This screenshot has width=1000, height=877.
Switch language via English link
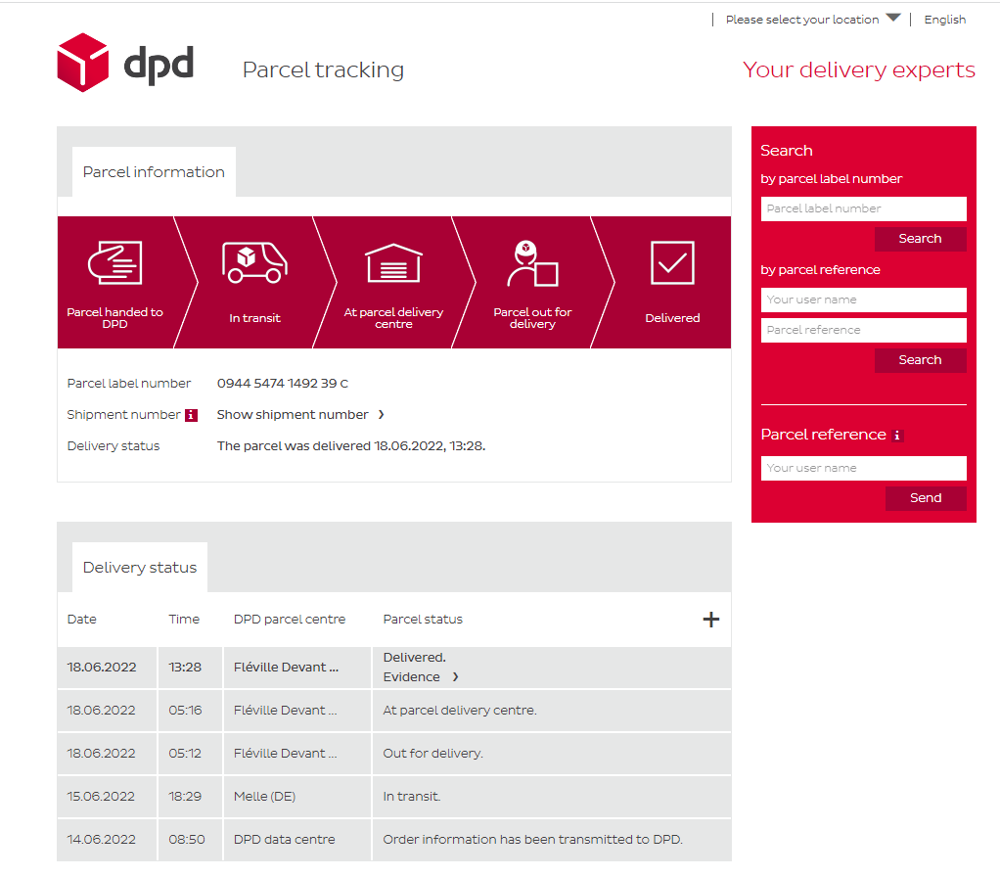944,20
